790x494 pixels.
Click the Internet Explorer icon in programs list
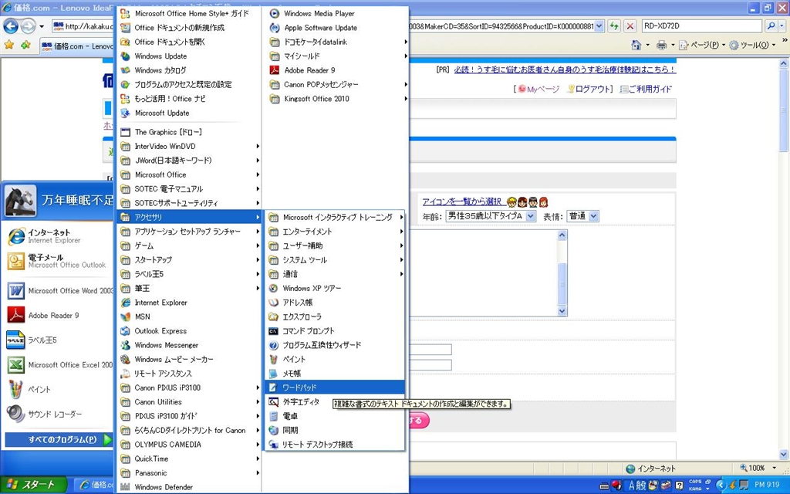coord(125,303)
